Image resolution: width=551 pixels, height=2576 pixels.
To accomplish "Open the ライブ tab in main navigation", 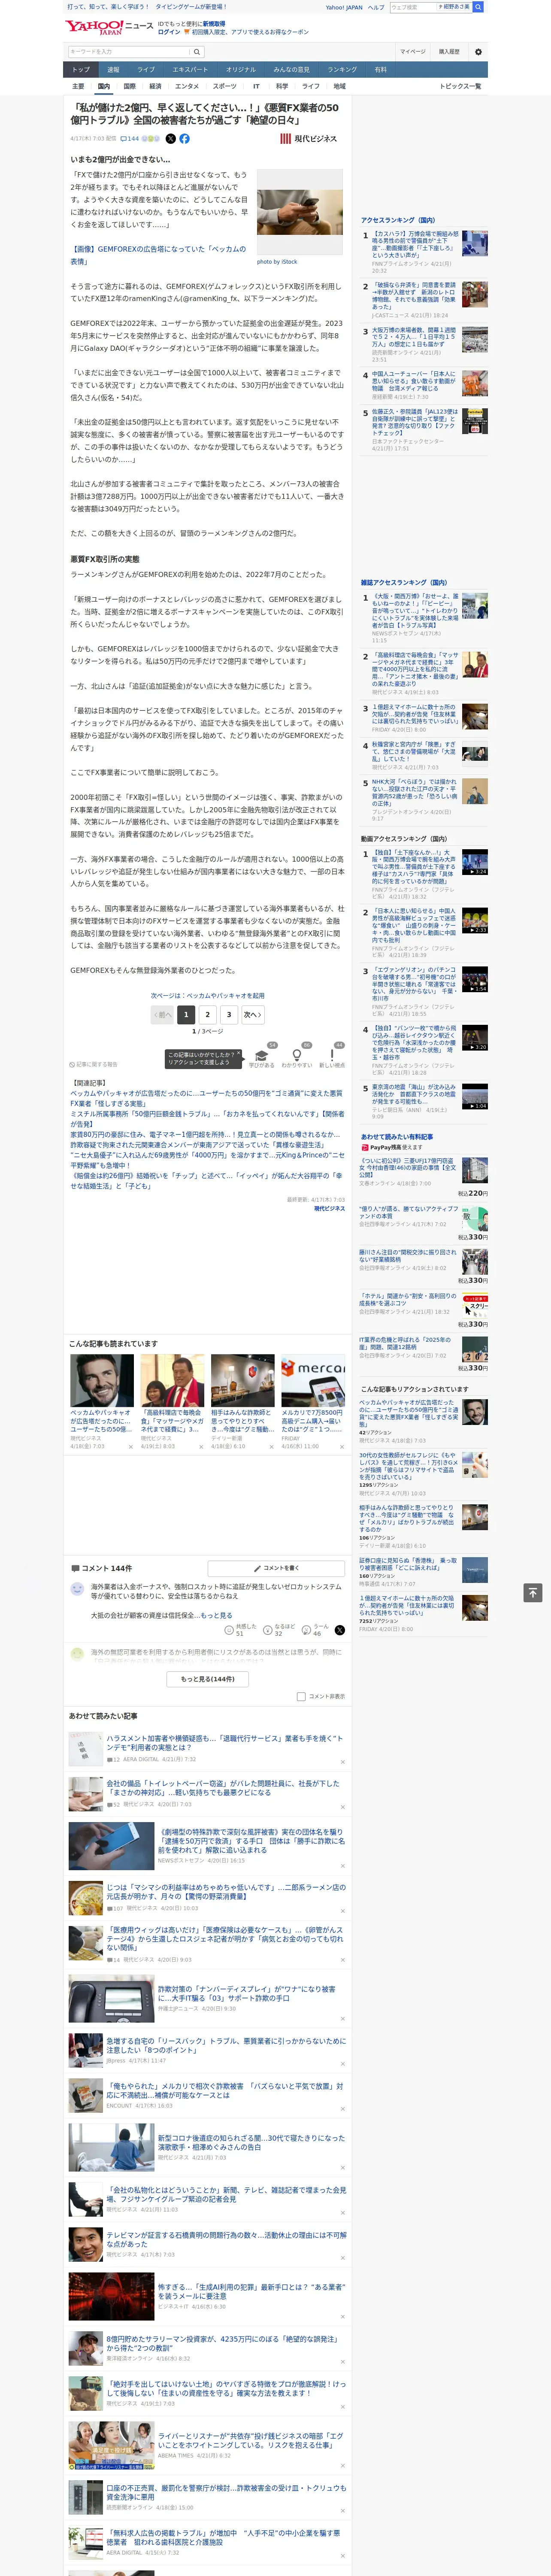I will [x=146, y=70].
